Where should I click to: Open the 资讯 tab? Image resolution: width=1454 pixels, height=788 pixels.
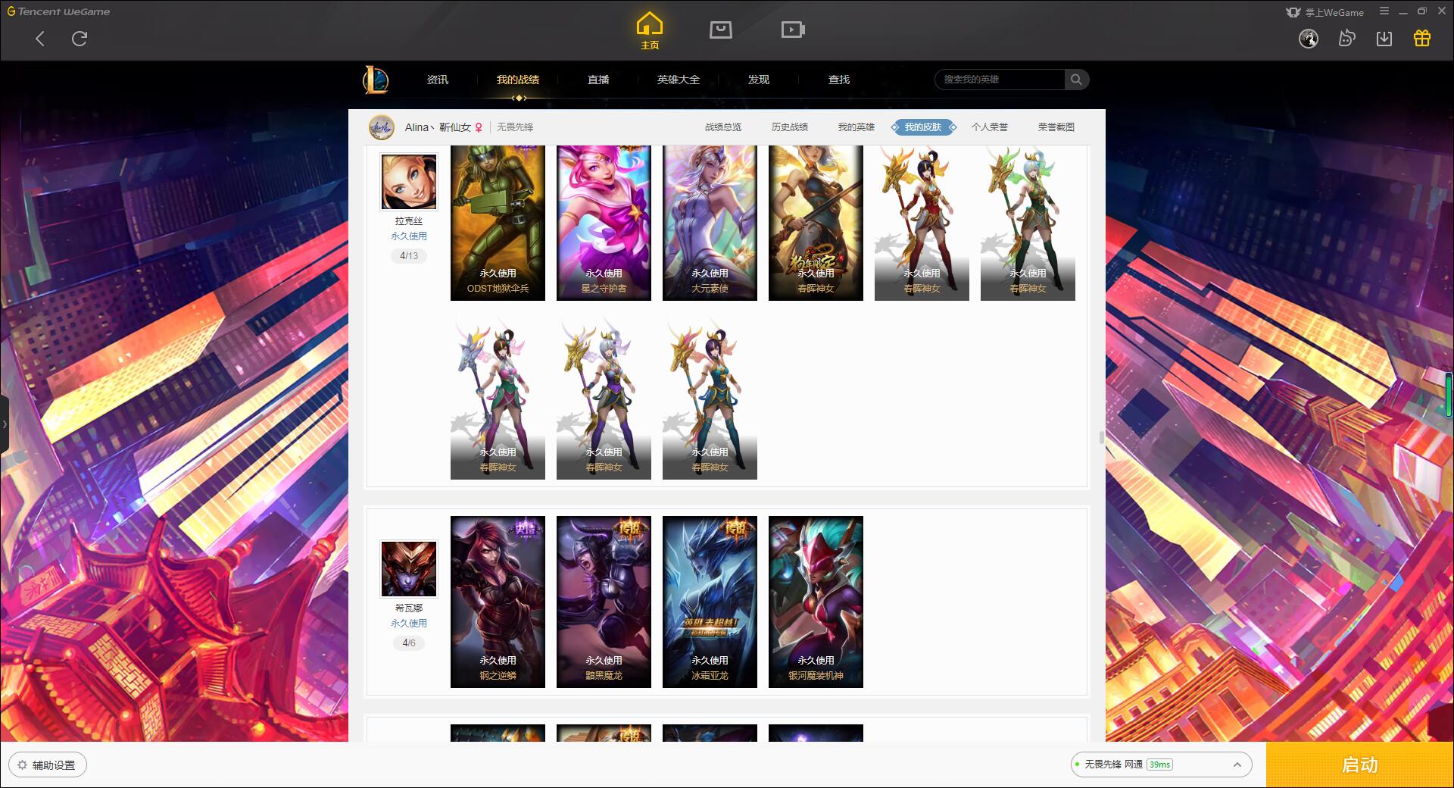point(438,80)
